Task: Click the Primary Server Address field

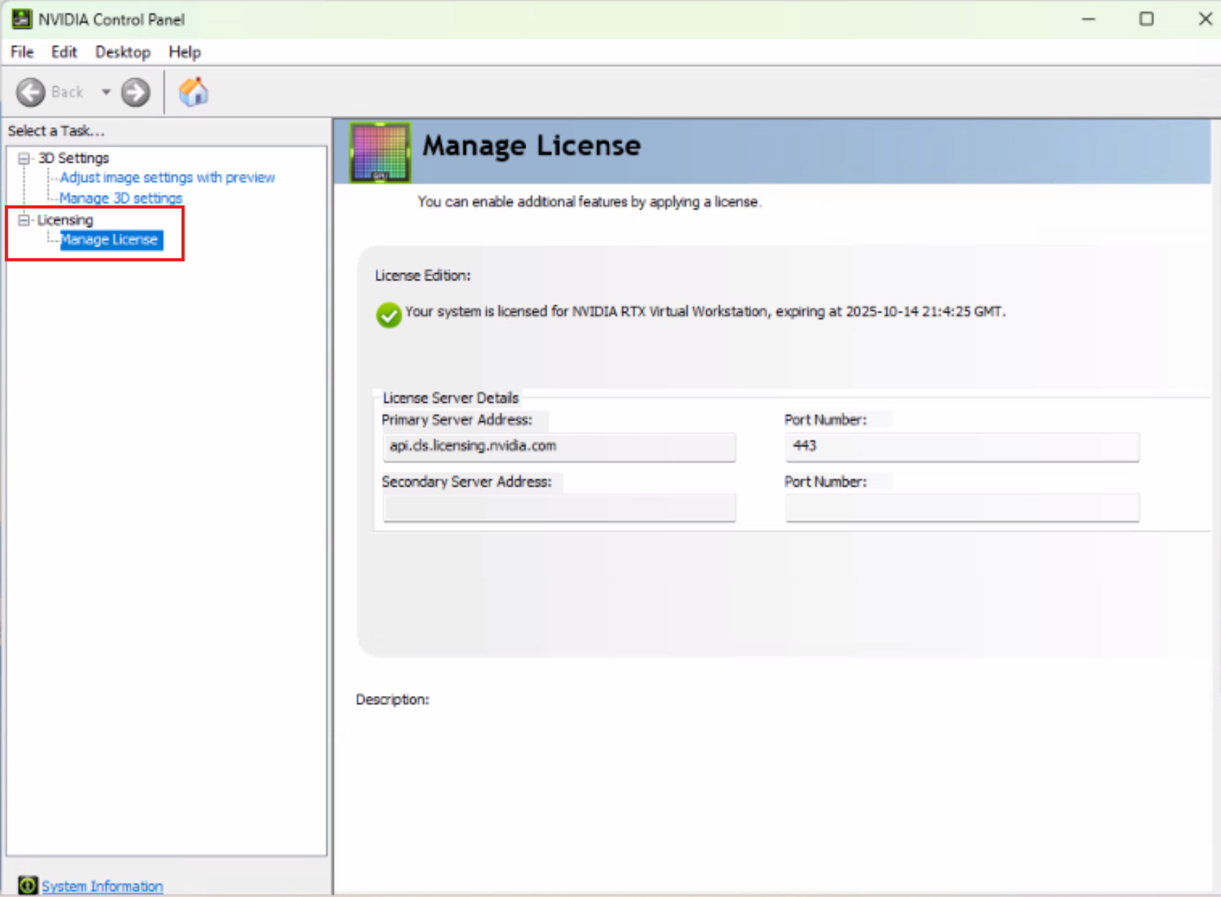Action: [559, 447]
